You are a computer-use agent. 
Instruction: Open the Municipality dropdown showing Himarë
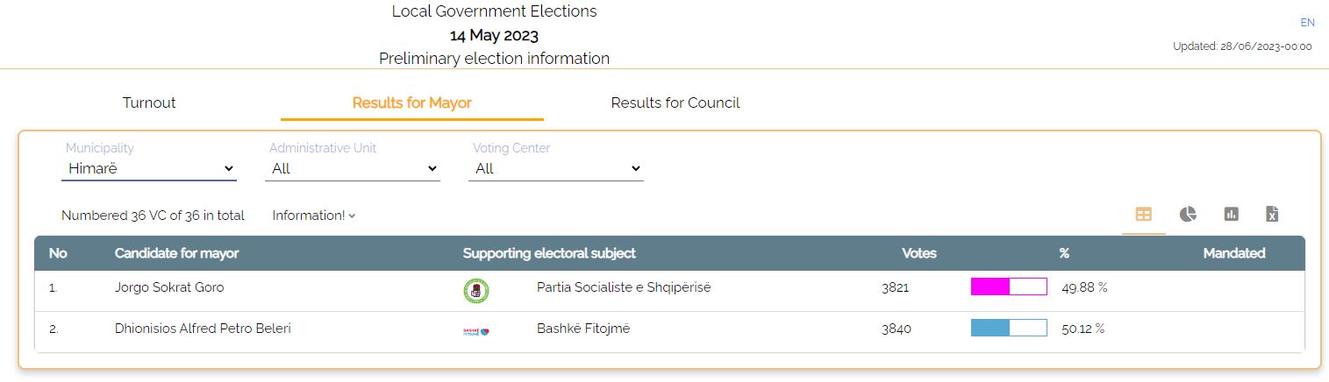pyautogui.click(x=149, y=168)
